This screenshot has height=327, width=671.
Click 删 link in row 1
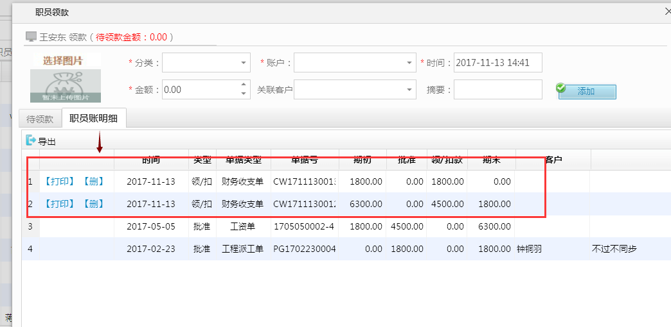[x=93, y=181]
